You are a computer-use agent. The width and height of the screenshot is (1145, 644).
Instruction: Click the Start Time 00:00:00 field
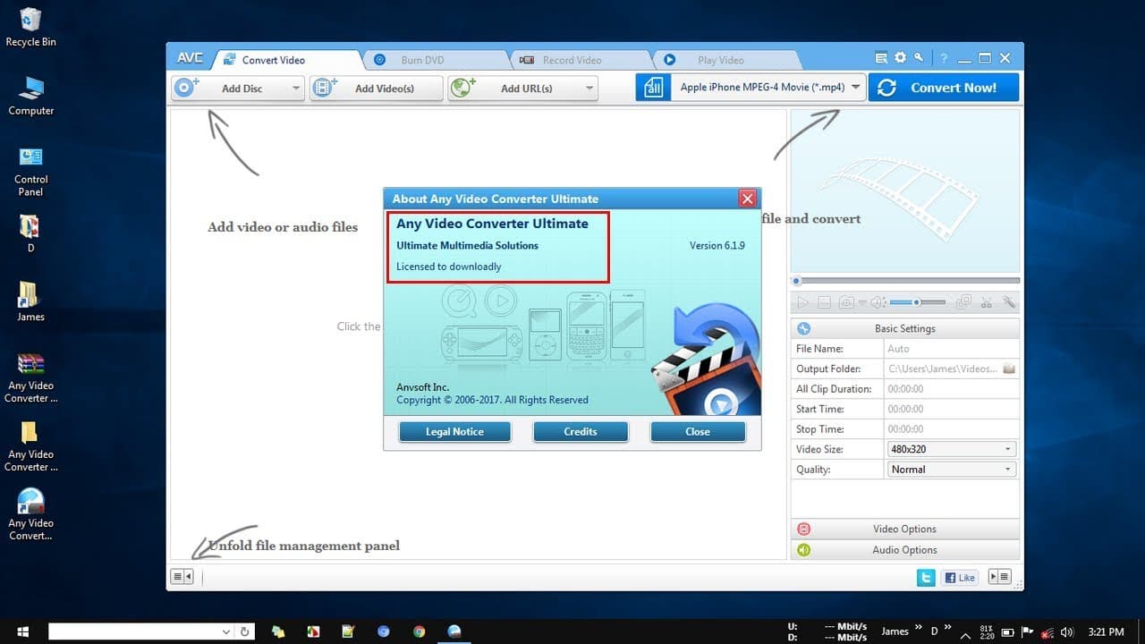(951, 409)
